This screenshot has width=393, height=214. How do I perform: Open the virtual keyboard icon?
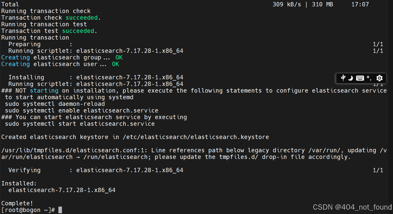click(x=360, y=78)
